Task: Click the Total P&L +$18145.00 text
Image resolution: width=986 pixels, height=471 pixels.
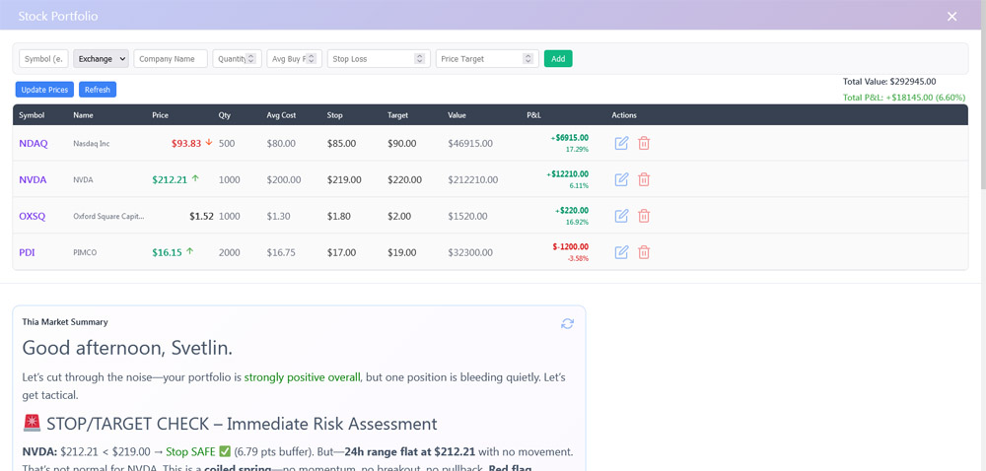Action: coord(903,98)
